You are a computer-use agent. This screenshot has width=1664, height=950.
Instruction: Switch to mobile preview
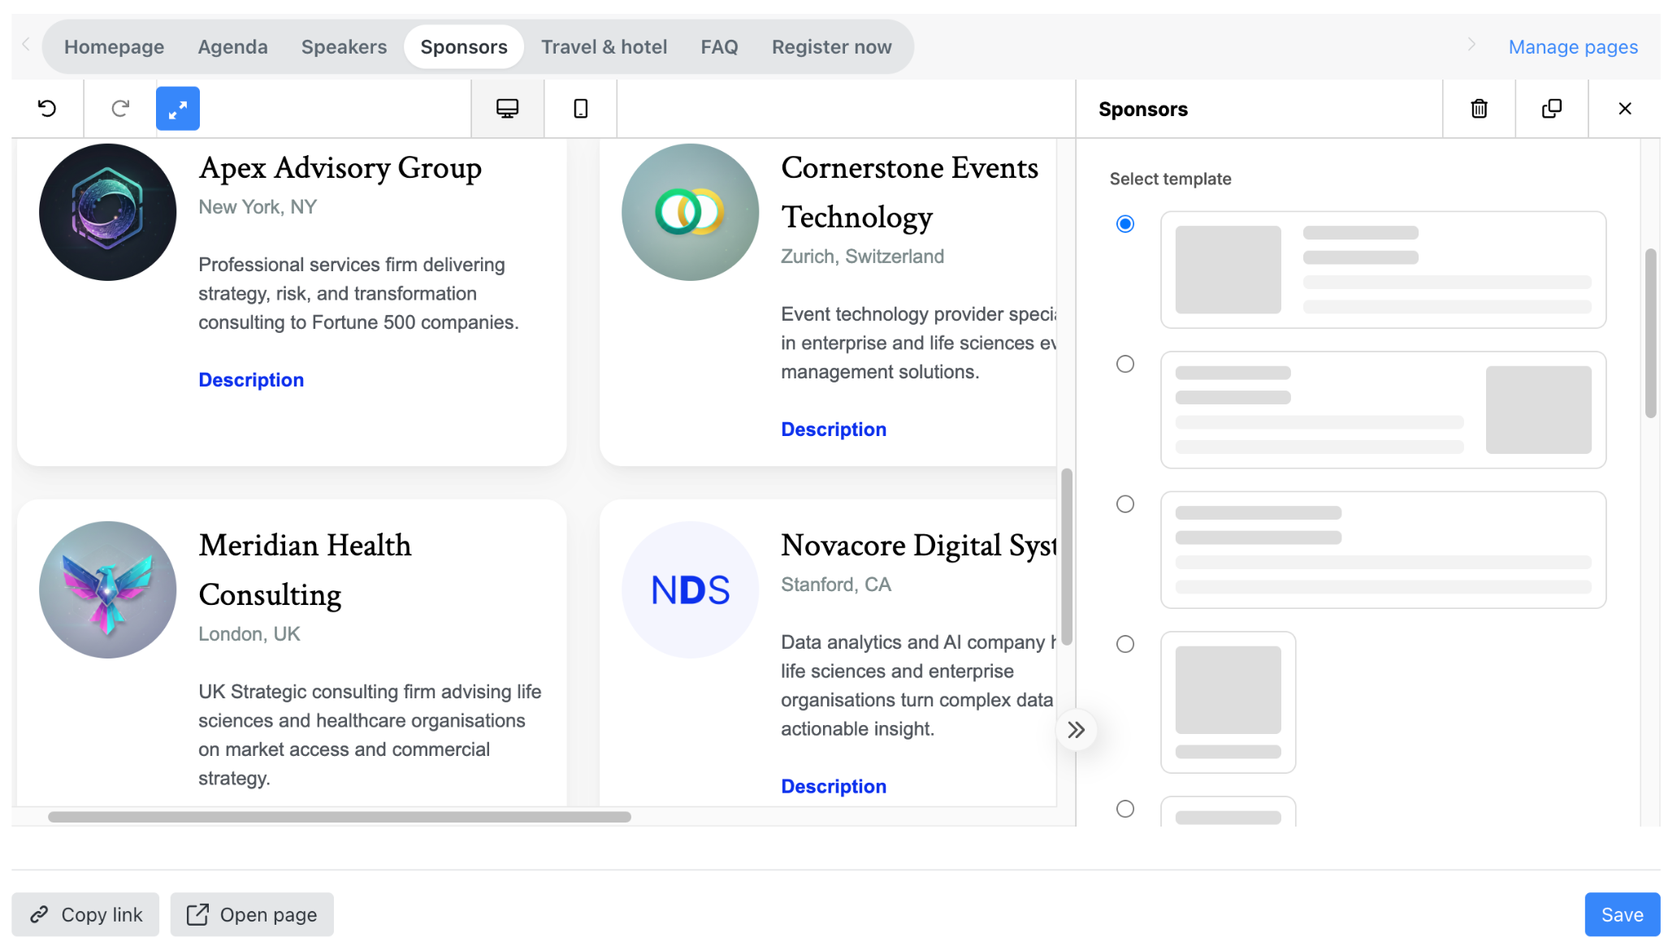coord(580,108)
